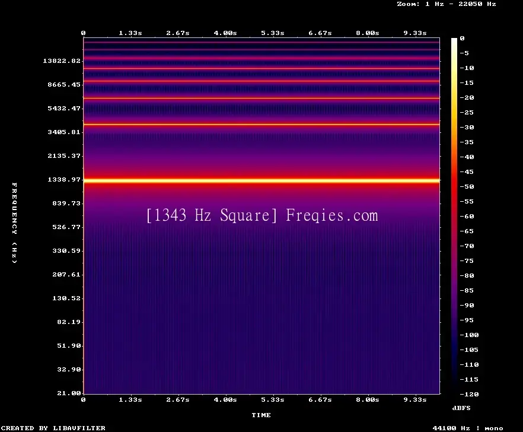Select the -60 dBFS scale label
Screen dimensions: 523x432
pyautogui.click(x=467, y=217)
